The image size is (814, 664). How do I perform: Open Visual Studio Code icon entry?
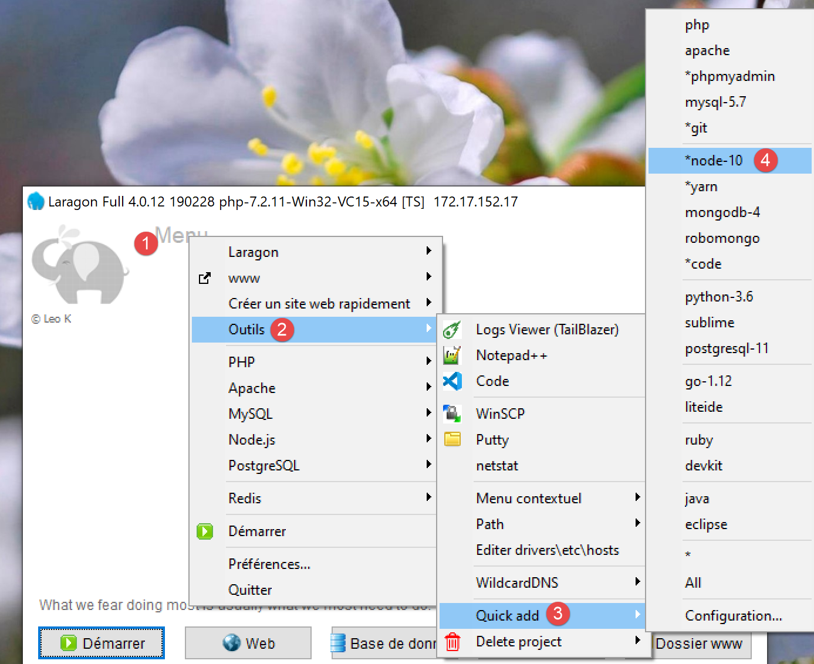452,381
